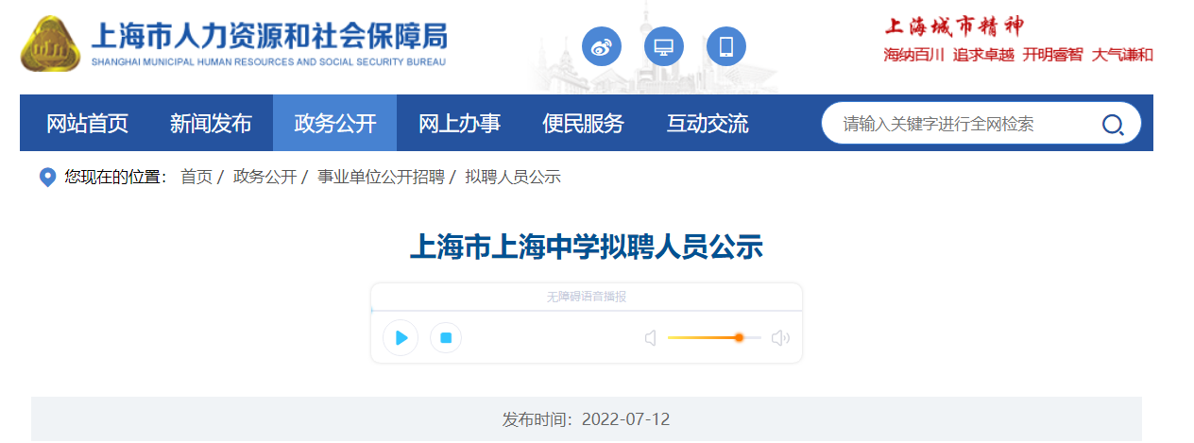Click the 上海市人力资源和社会保障局 site title

(269, 37)
